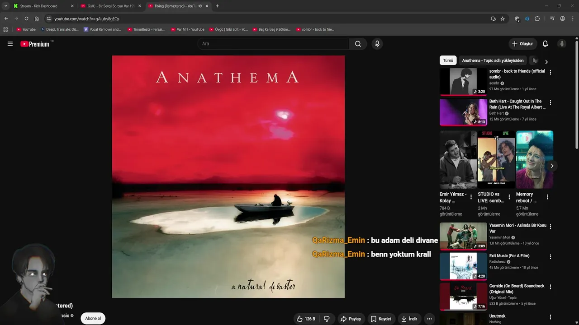View site information icon in address bar
Viewport: 579px width, 325px height.
[49, 19]
